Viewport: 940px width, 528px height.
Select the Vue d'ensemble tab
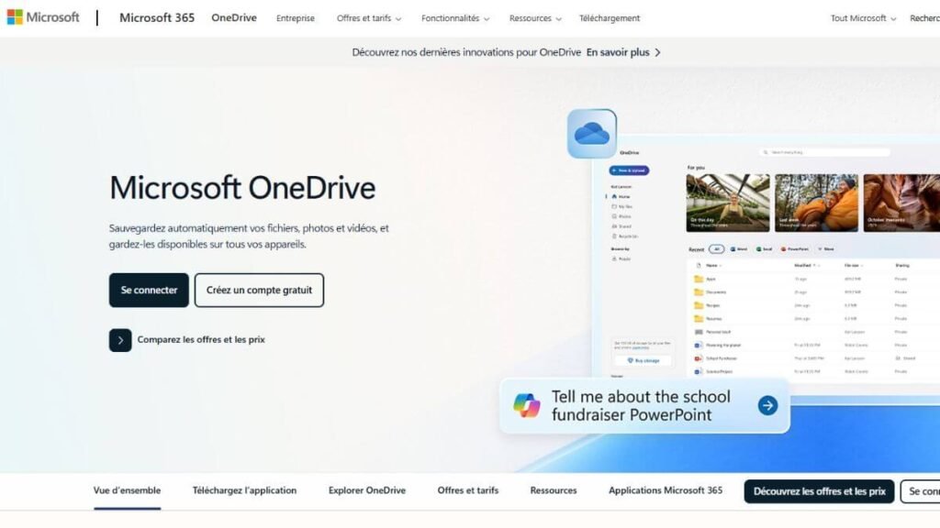(127, 490)
